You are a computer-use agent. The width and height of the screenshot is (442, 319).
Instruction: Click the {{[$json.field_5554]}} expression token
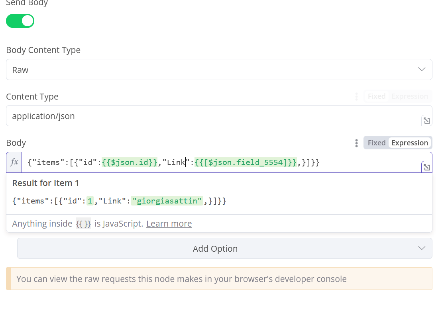click(246, 162)
